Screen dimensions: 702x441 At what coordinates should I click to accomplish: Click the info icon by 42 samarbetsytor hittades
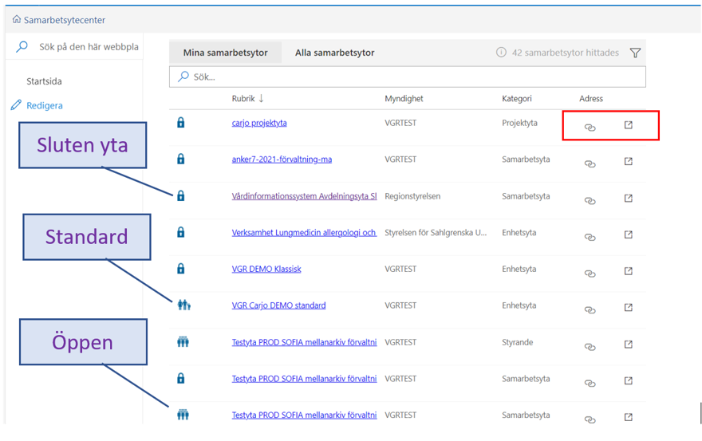coord(501,53)
